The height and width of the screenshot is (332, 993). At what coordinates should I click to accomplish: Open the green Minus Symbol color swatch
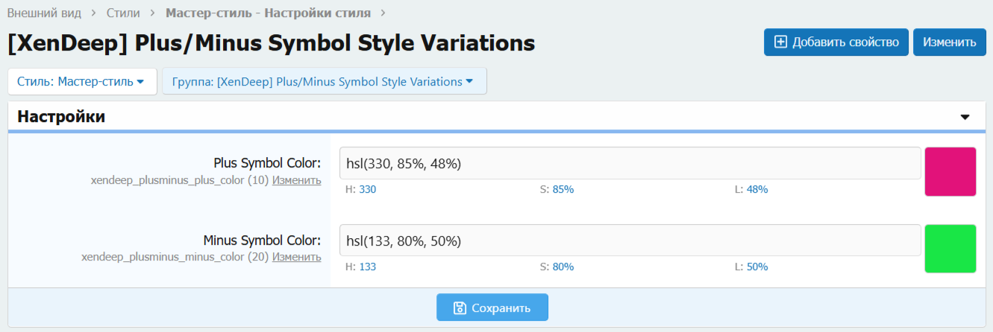point(950,249)
